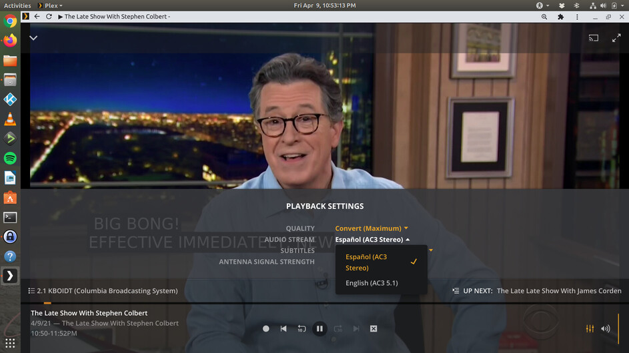
Task: Open the three-dot app menu
Action: point(577,17)
